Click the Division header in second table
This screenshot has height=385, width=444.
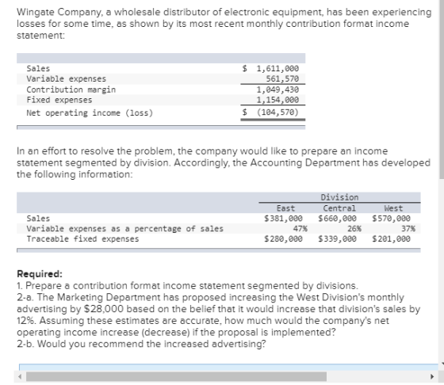(x=339, y=197)
